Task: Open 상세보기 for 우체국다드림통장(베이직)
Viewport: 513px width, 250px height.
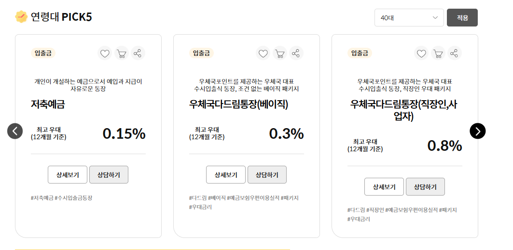Action: pyautogui.click(x=226, y=174)
